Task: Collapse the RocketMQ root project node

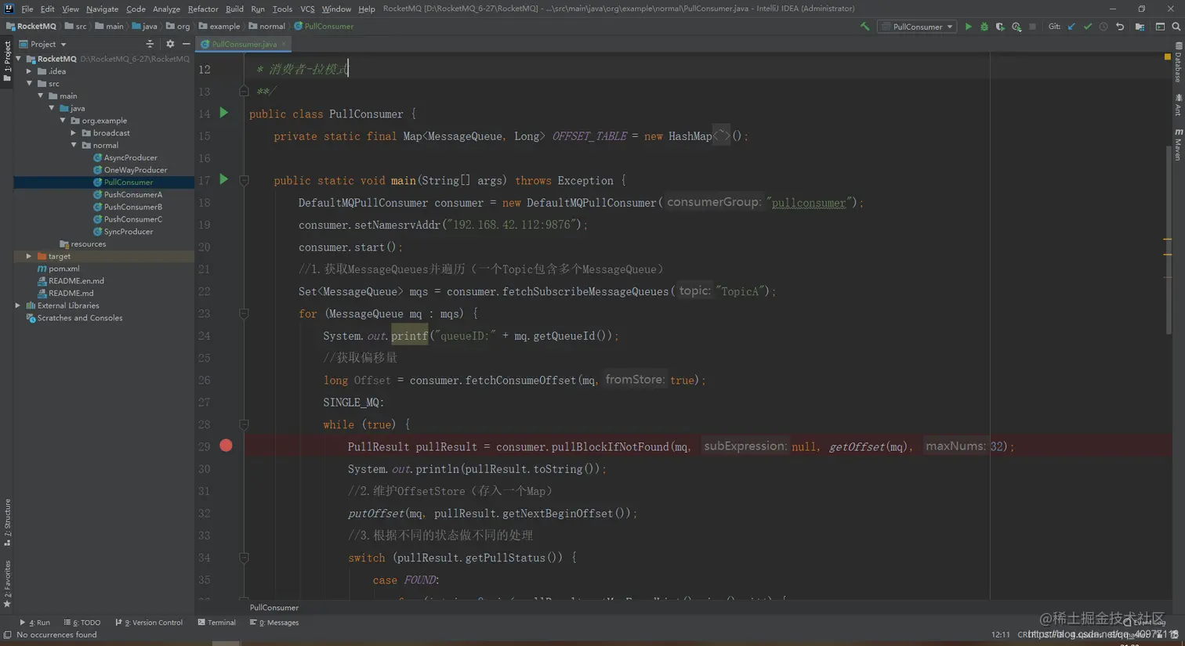Action: point(19,59)
